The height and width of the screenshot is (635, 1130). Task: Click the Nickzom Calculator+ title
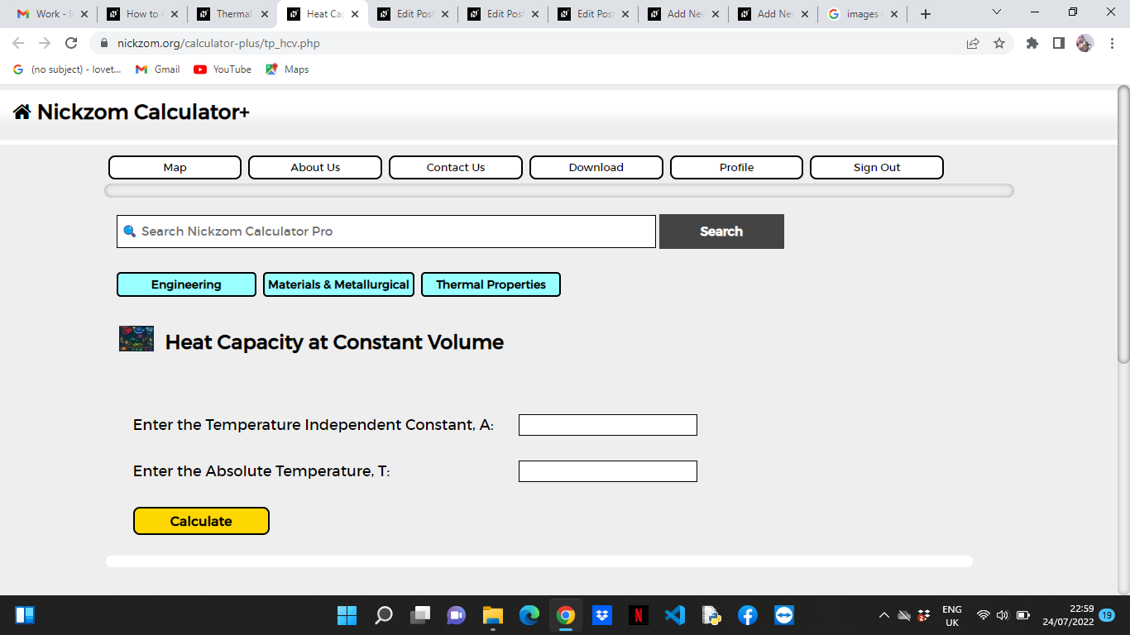pyautogui.click(x=143, y=112)
